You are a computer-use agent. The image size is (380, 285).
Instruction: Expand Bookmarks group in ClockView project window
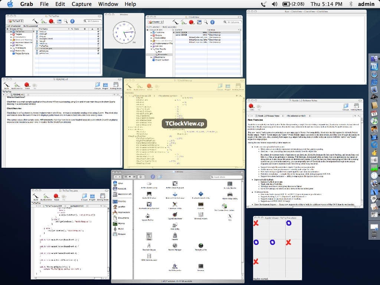[151, 58]
